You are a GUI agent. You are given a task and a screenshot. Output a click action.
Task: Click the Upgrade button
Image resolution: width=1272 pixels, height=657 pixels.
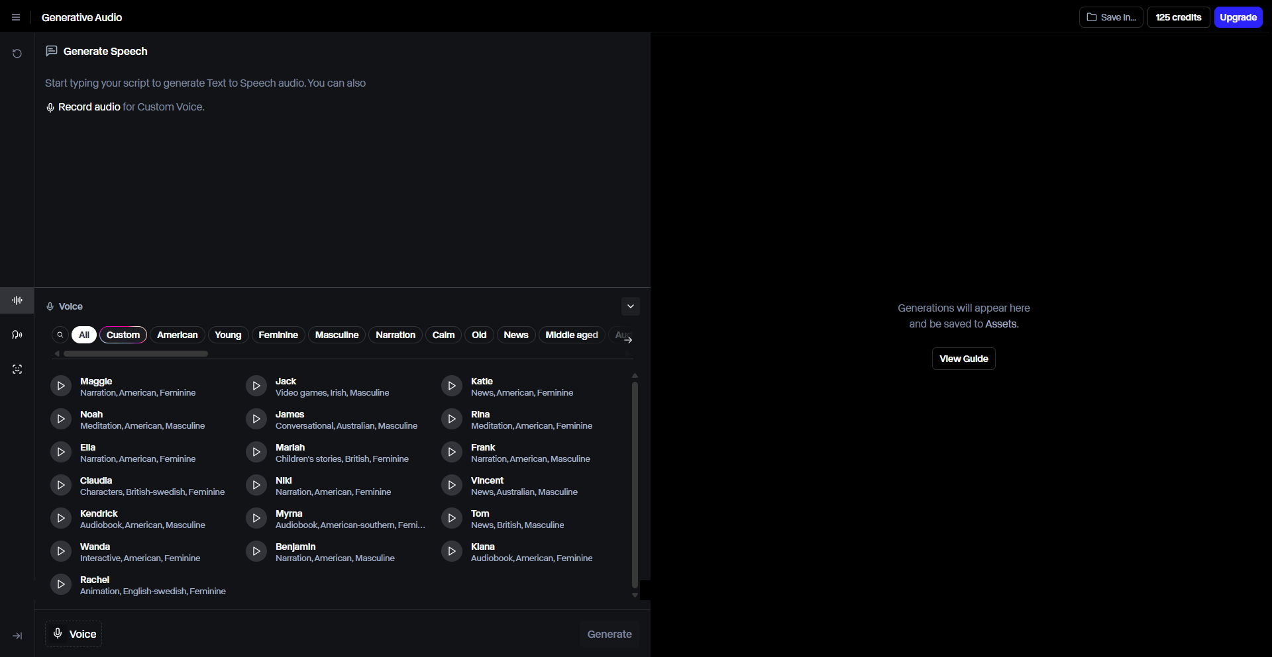tap(1238, 17)
